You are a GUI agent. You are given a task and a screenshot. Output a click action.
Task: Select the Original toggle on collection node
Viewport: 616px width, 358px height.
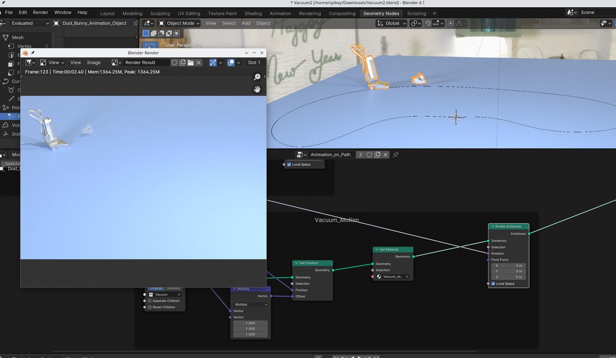[155, 288]
